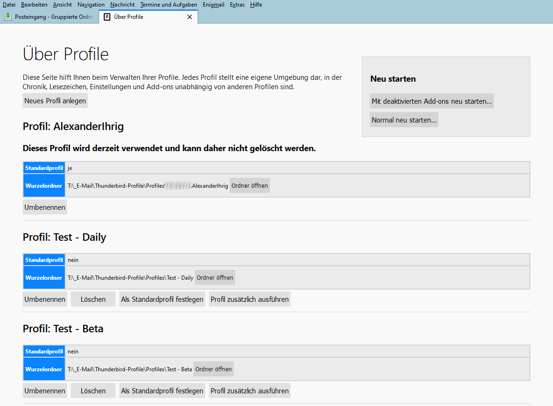Open the Datei menu
Screen dimensions: 553x406
[x=9, y=5]
